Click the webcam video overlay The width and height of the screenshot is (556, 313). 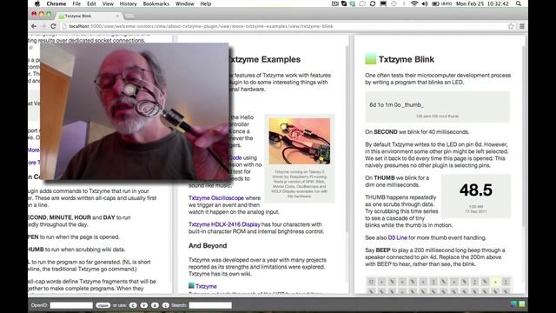click(x=135, y=111)
